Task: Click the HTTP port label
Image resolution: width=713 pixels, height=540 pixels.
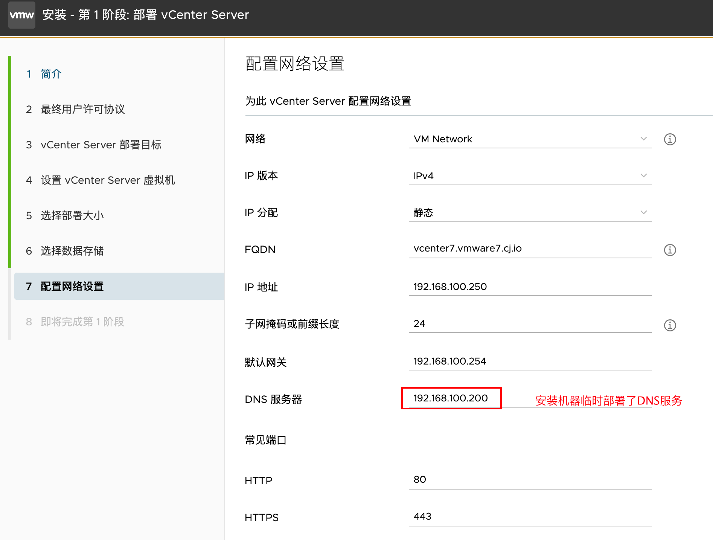Action: coord(259,481)
